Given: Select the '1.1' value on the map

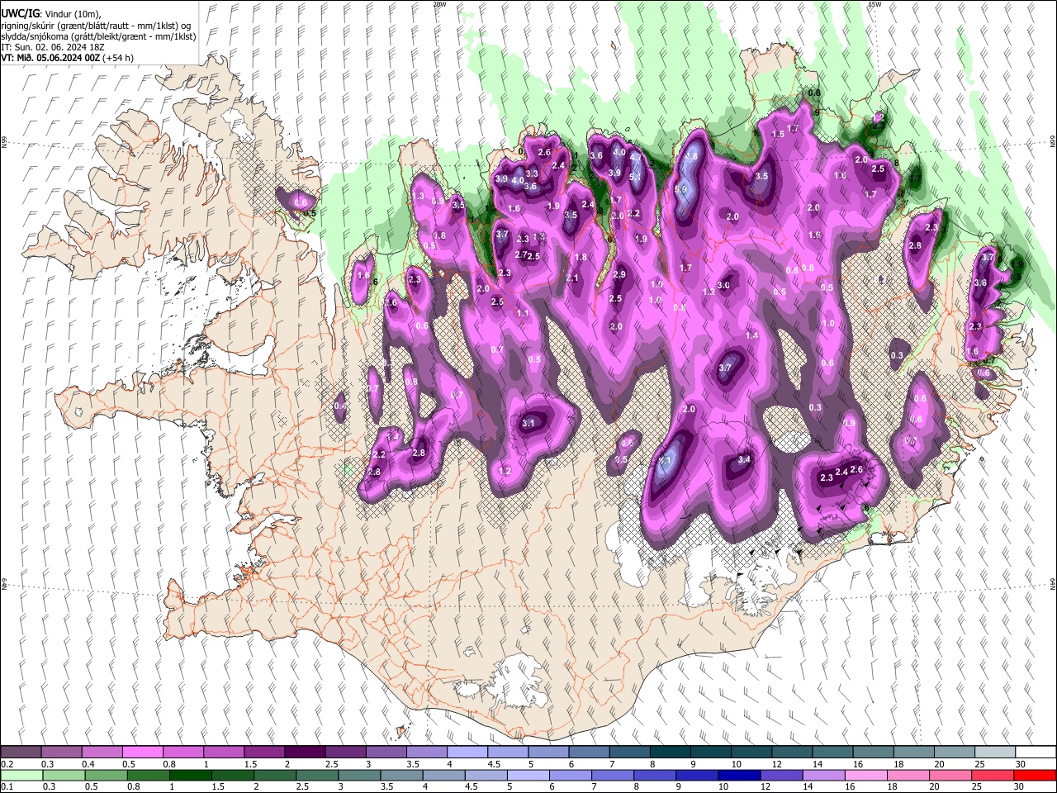Looking at the screenshot, I should (522, 314).
